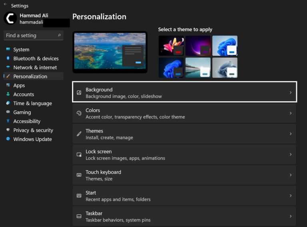Expand the Colors row chevron
The image size is (307, 227).
click(291, 113)
